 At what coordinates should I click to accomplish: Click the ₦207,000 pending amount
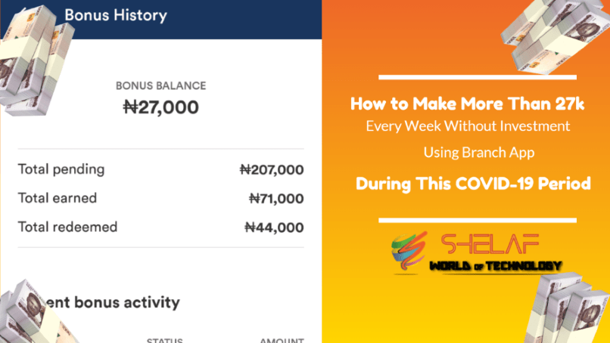pos(271,170)
